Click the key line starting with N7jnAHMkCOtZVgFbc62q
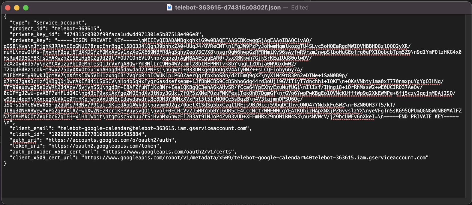 (x=231, y=116)
